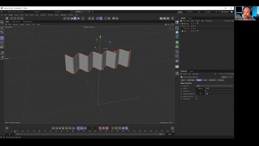
Task: Click the green generator cube icon
Action: click(177, 42)
